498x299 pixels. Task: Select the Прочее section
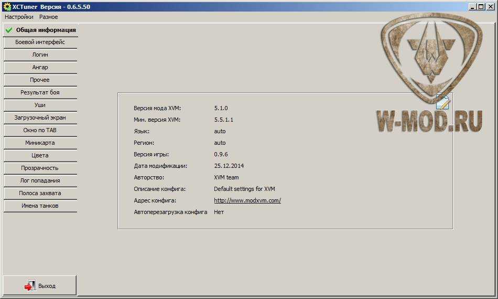point(40,80)
